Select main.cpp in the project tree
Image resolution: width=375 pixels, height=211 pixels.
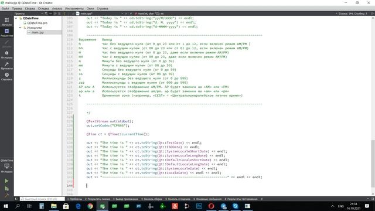pos(37,32)
